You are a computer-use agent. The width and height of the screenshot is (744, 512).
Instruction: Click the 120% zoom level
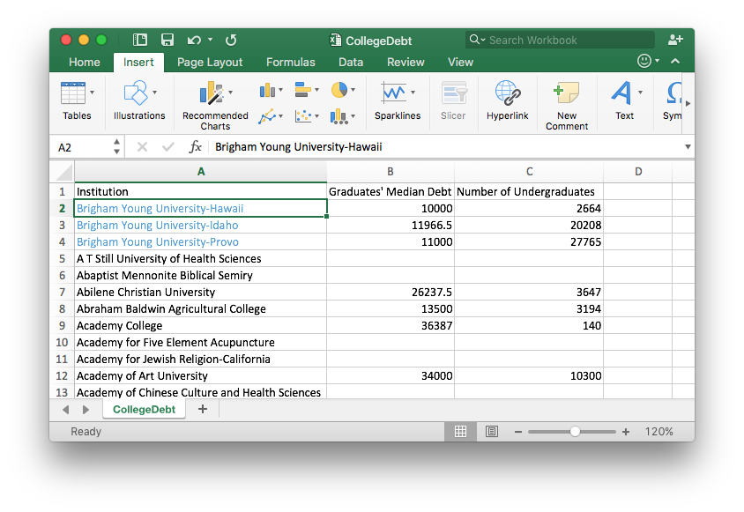click(x=658, y=432)
